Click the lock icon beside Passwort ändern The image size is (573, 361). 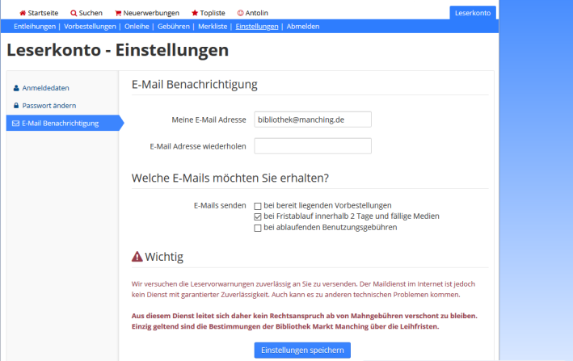(16, 106)
